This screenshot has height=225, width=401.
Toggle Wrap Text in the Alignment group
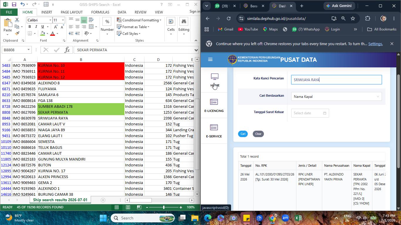point(91,20)
